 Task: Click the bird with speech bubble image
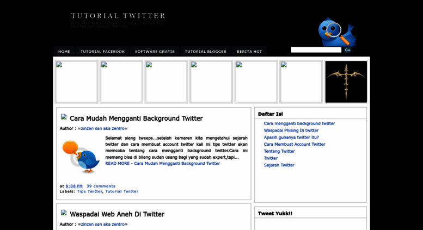[81, 157]
